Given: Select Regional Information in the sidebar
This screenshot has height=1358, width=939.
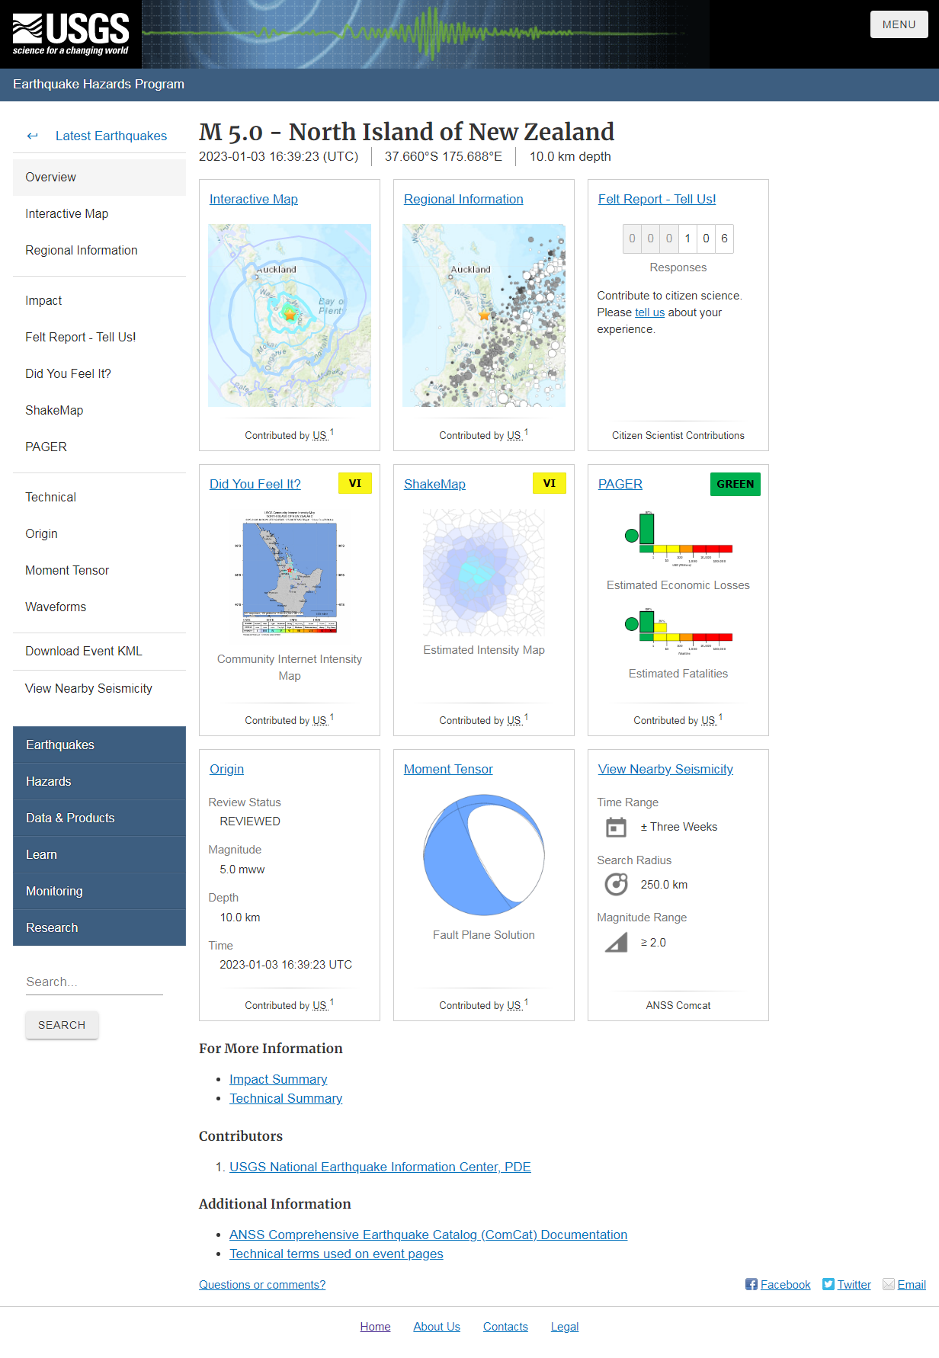Looking at the screenshot, I should [x=99, y=250].
